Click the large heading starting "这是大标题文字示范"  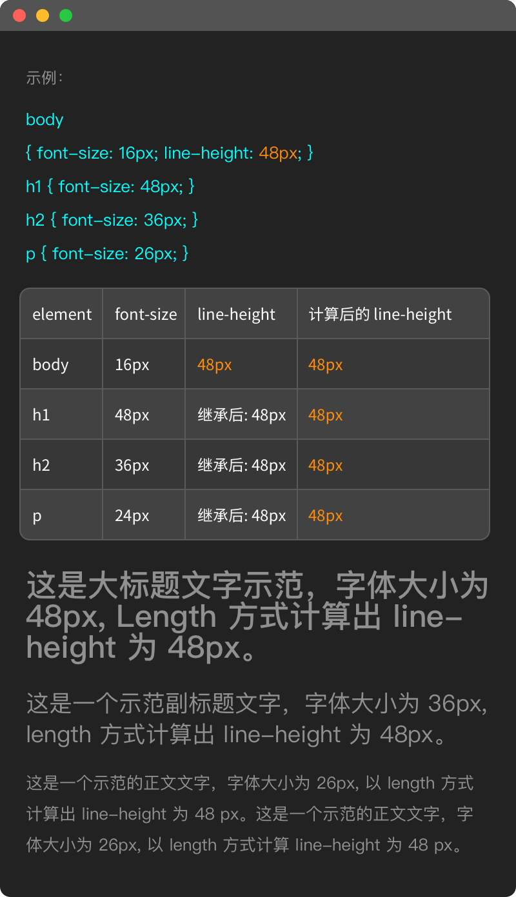pos(257,617)
